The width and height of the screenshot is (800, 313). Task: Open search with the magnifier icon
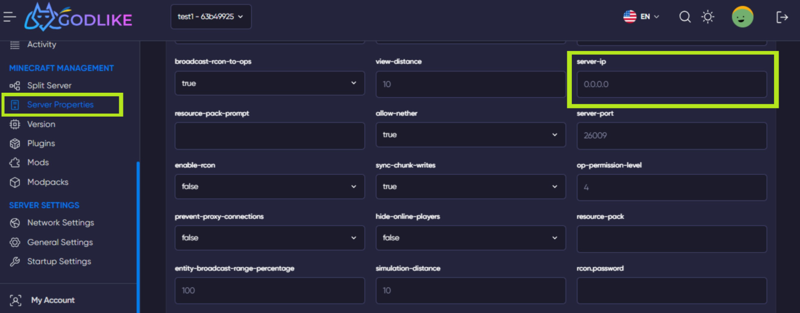coord(685,17)
